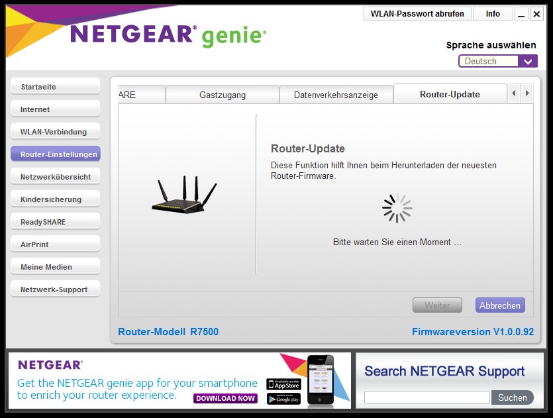The width and height of the screenshot is (553, 418).
Task: Click the Router-Modell R7500 label
Action: tap(168, 332)
